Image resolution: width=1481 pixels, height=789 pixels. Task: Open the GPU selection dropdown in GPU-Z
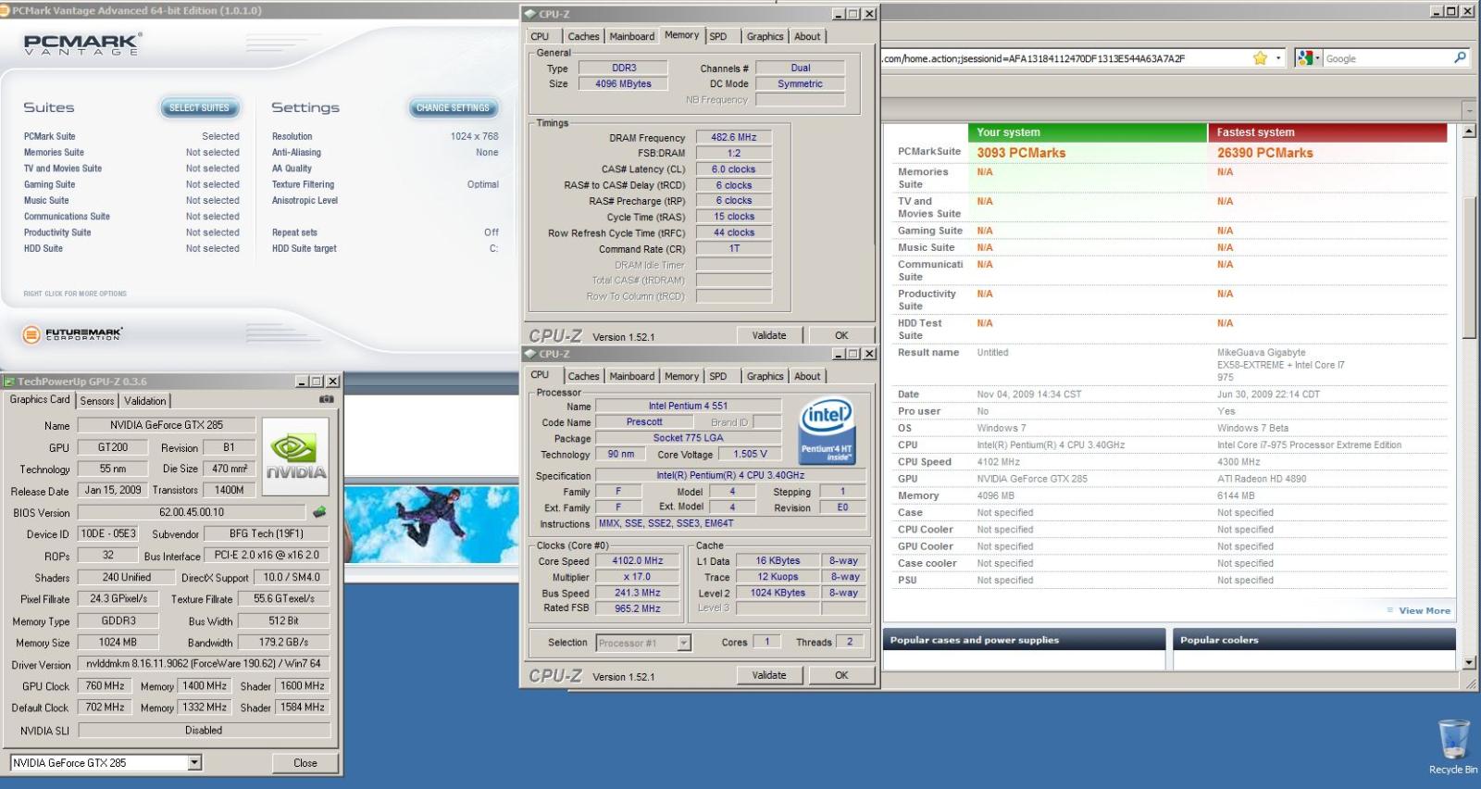194,763
